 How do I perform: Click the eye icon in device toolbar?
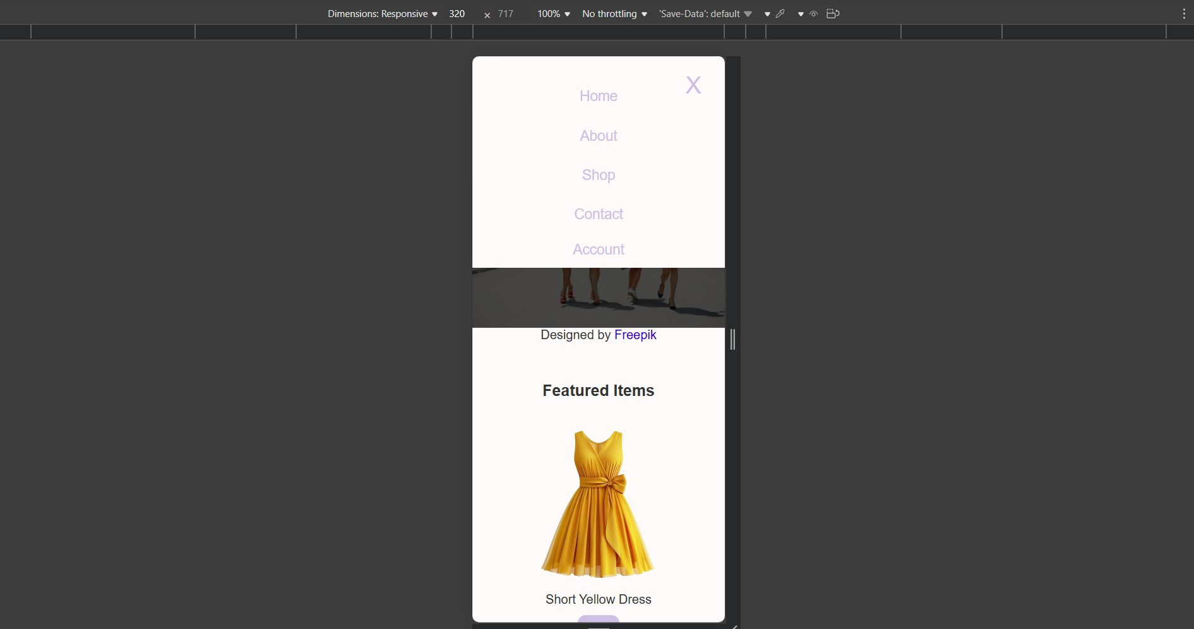click(x=813, y=14)
